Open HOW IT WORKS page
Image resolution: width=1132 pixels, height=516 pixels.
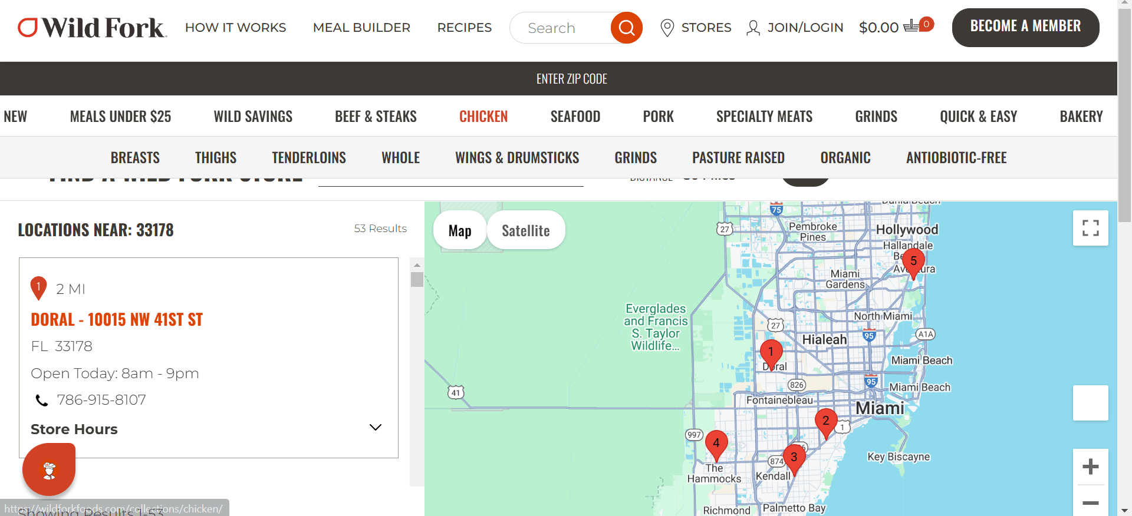[x=235, y=28]
